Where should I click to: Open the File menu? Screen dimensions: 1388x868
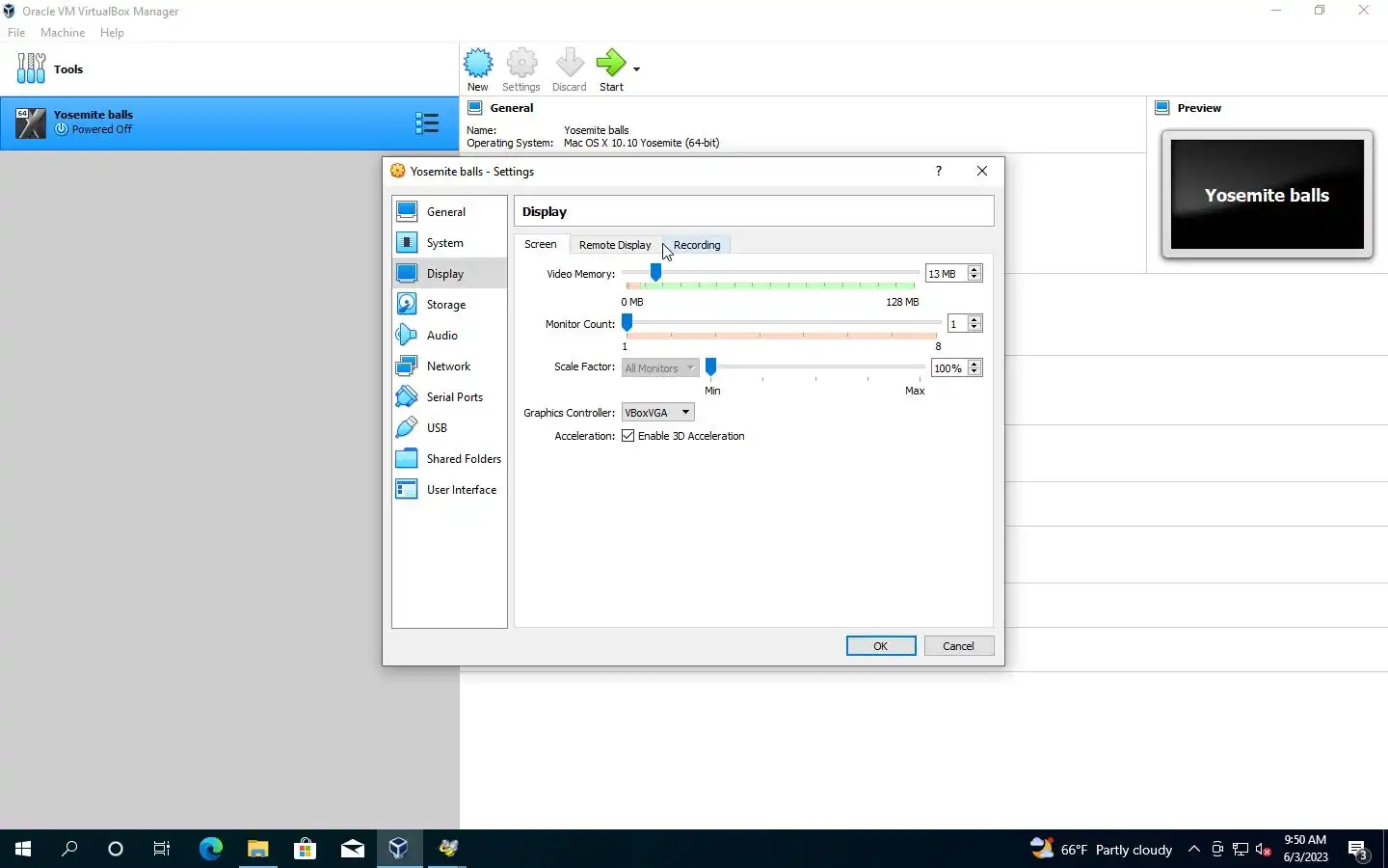16,33
